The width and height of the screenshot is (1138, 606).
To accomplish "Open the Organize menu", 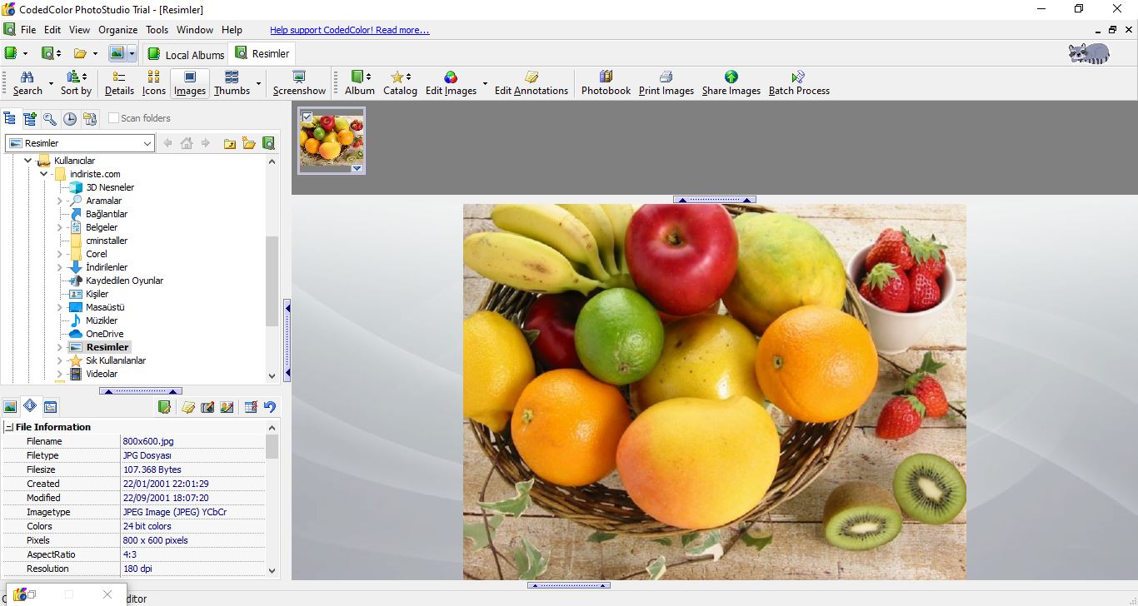I will point(117,30).
